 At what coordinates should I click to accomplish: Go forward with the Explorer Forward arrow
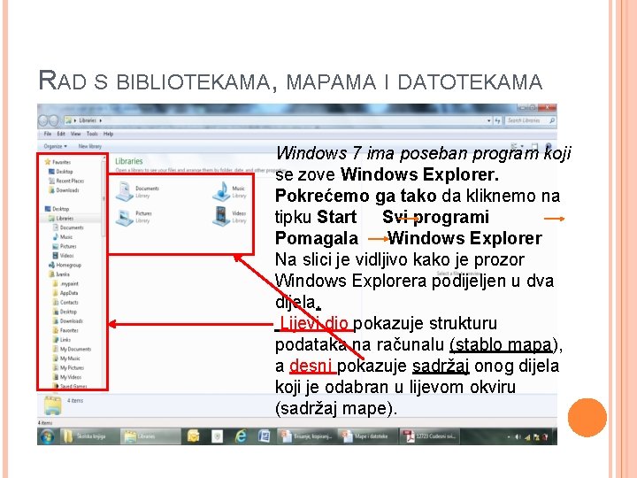pyautogui.click(x=54, y=120)
